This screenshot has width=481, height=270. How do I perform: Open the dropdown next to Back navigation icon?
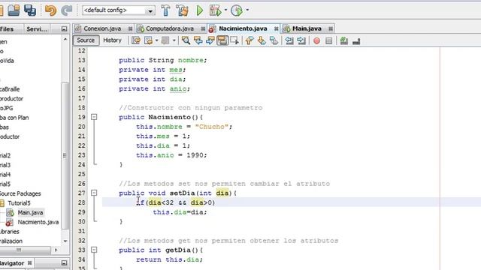pos(157,40)
